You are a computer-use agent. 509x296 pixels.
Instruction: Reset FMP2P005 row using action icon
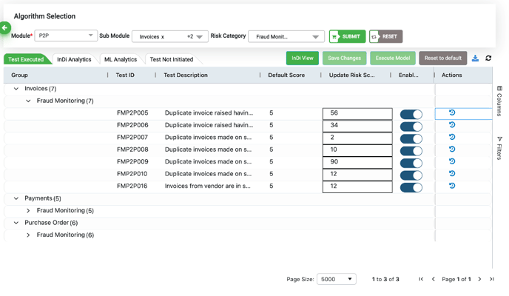[x=452, y=113]
